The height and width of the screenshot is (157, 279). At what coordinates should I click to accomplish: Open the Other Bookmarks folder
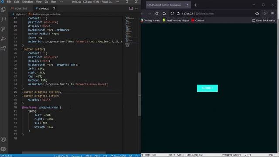(263, 20)
